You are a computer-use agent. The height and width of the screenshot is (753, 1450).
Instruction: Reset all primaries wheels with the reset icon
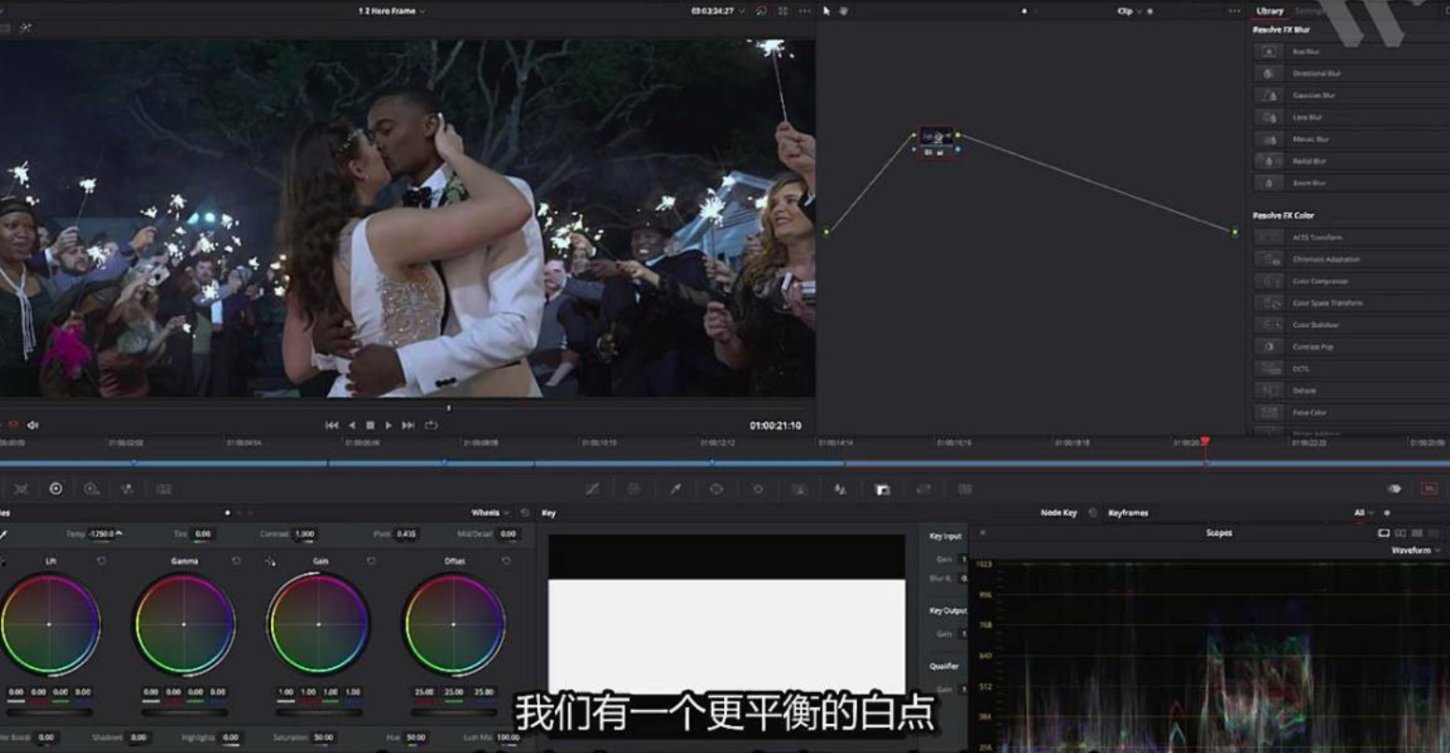pyautogui.click(x=525, y=513)
